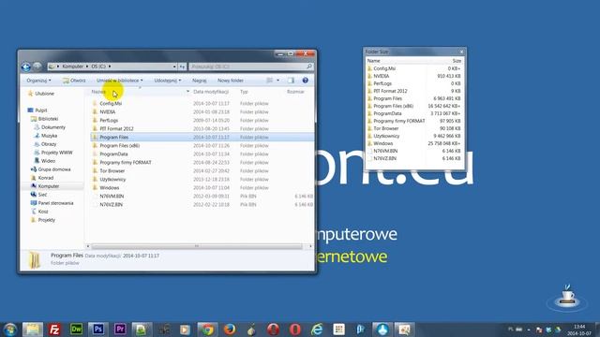Click the magnifier icon in Explorer's search box
Viewport: 600px width, 337px height.
[309, 66]
